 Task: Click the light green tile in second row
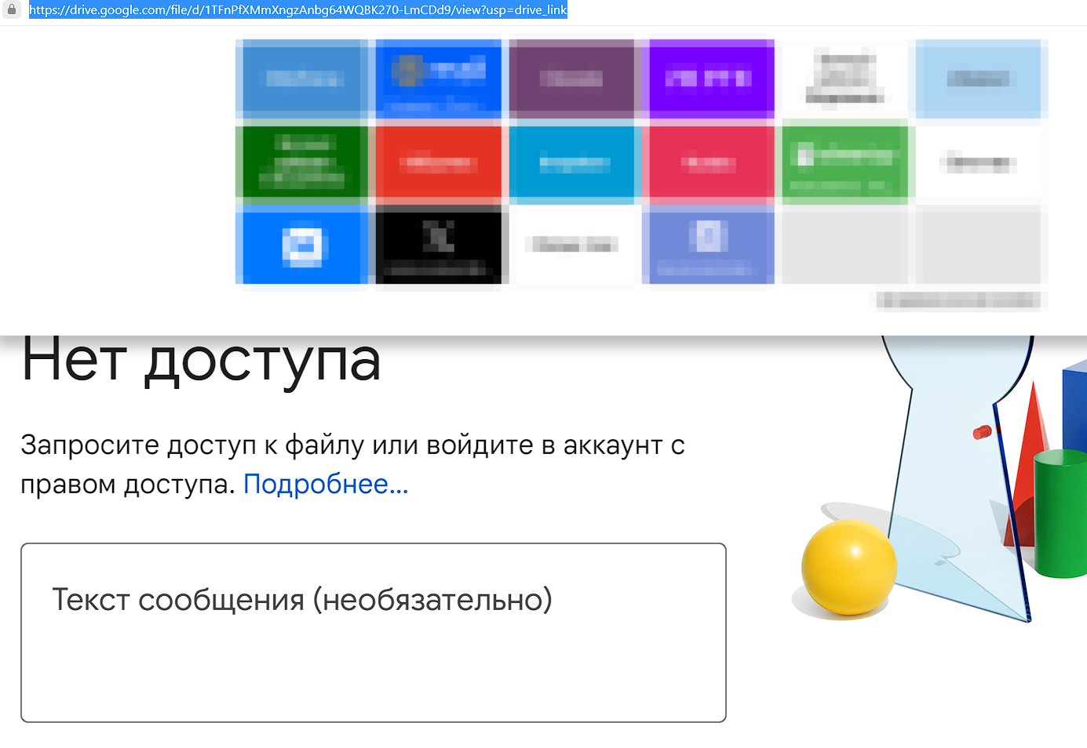(844, 162)
